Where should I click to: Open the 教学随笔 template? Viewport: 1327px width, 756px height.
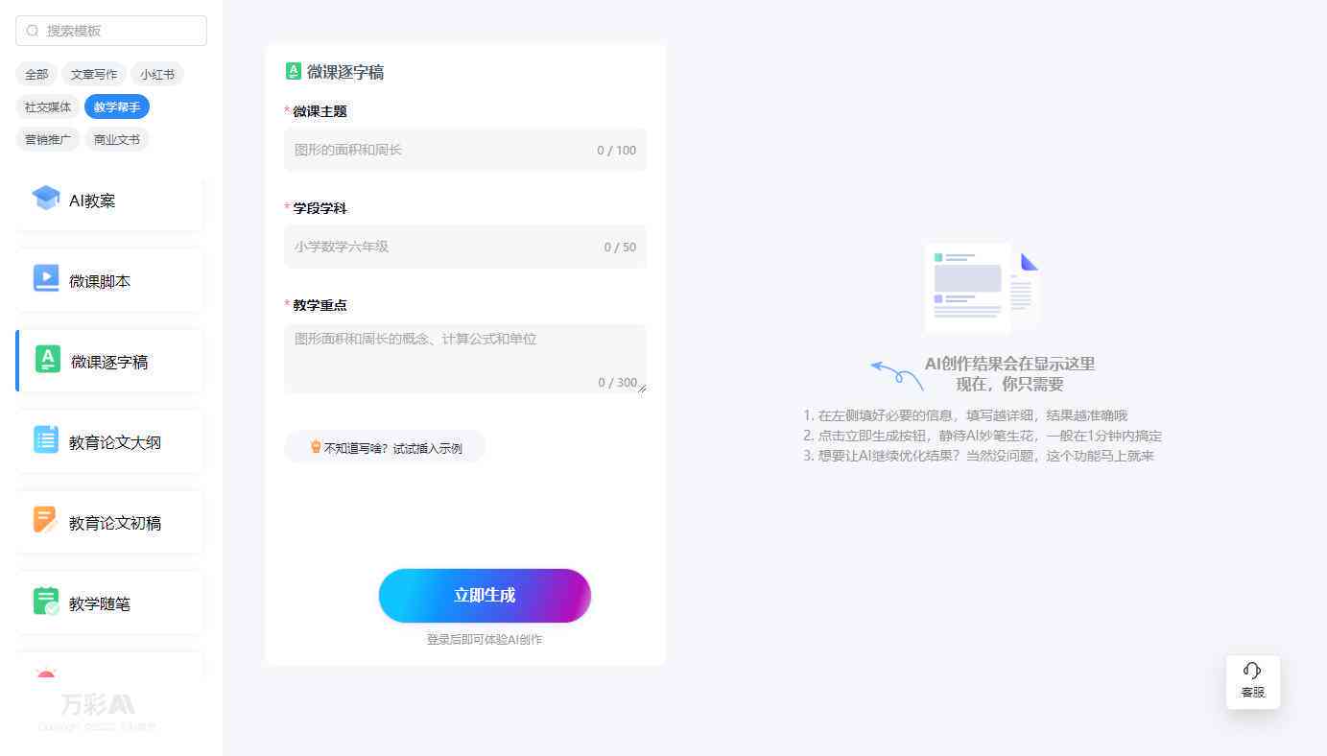(x=109, y=603)
